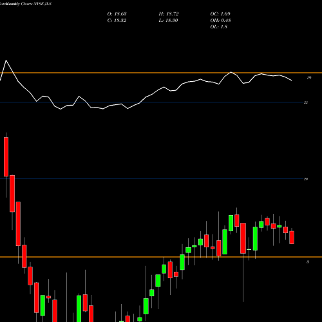Image resolution: width=322 pixels, height=322 pixels.
Task: Click the low value 'L: 18.30'
Action: 168,21
